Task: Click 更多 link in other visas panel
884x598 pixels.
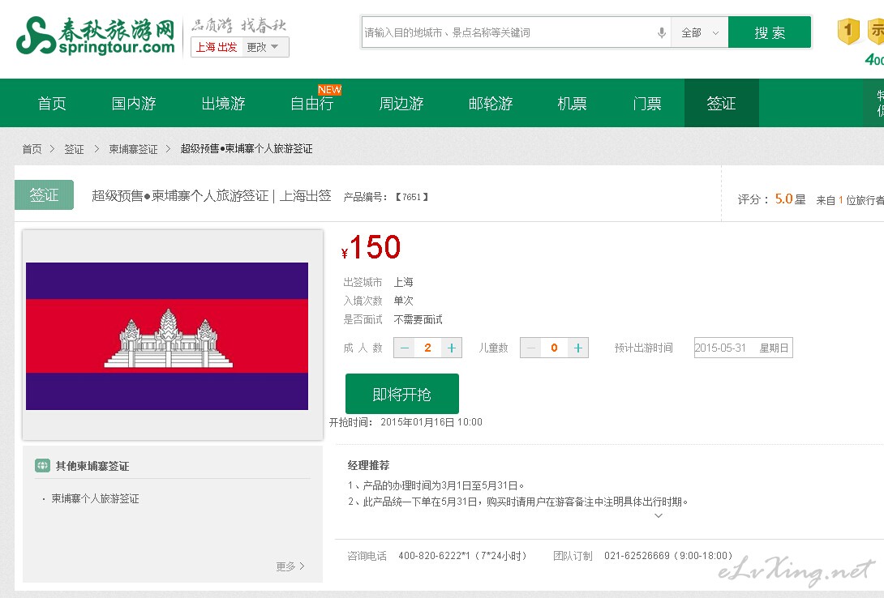Action: point(290,566)
